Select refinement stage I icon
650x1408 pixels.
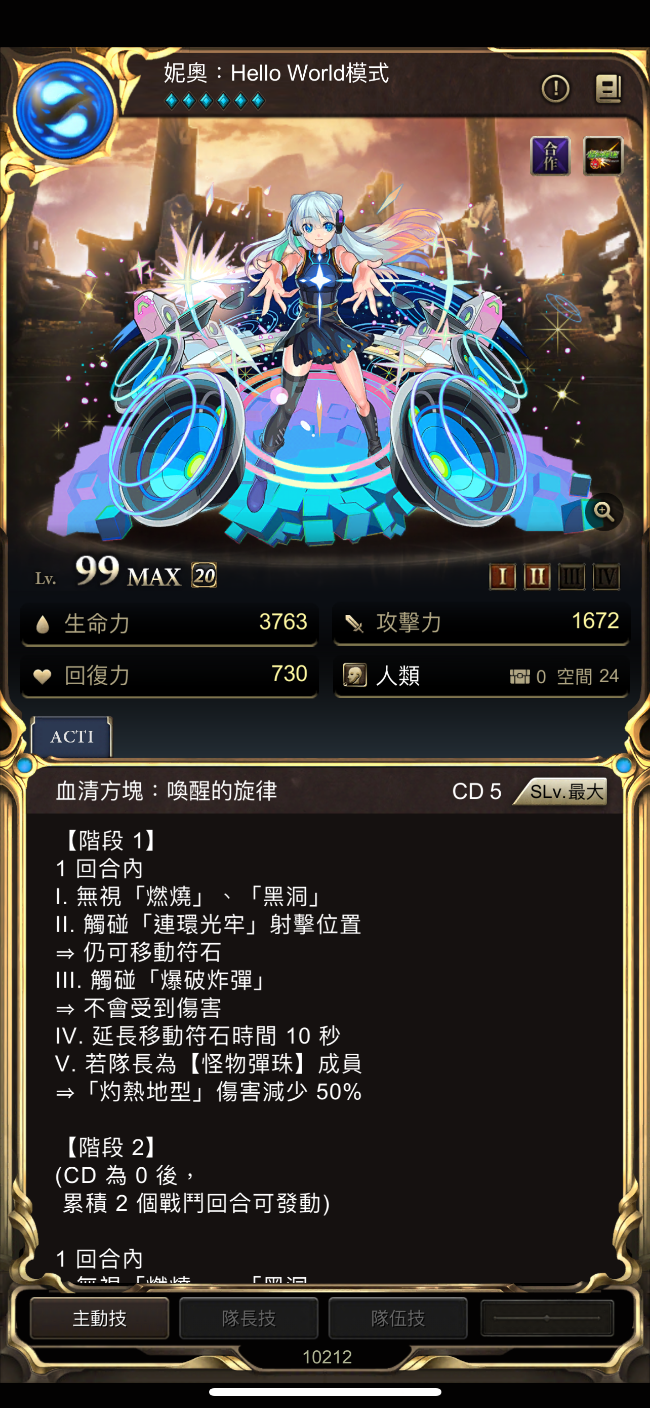502,577
